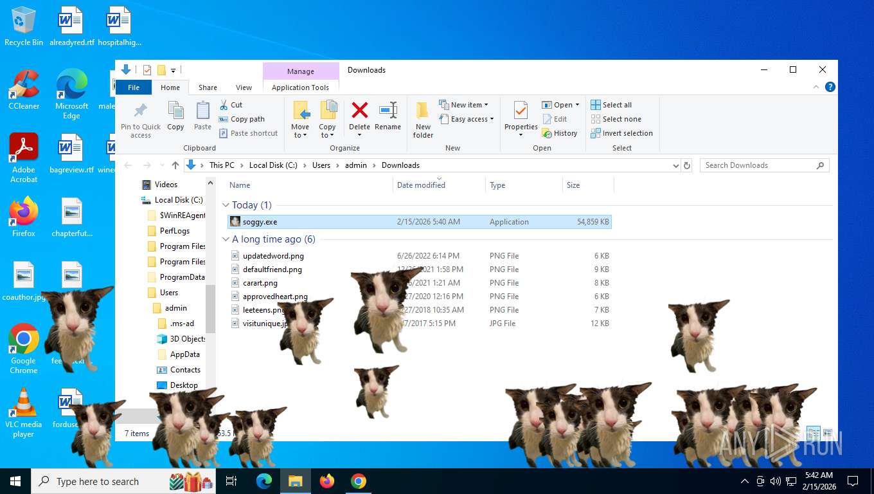Open the Copy to menu button

(328, 120)
